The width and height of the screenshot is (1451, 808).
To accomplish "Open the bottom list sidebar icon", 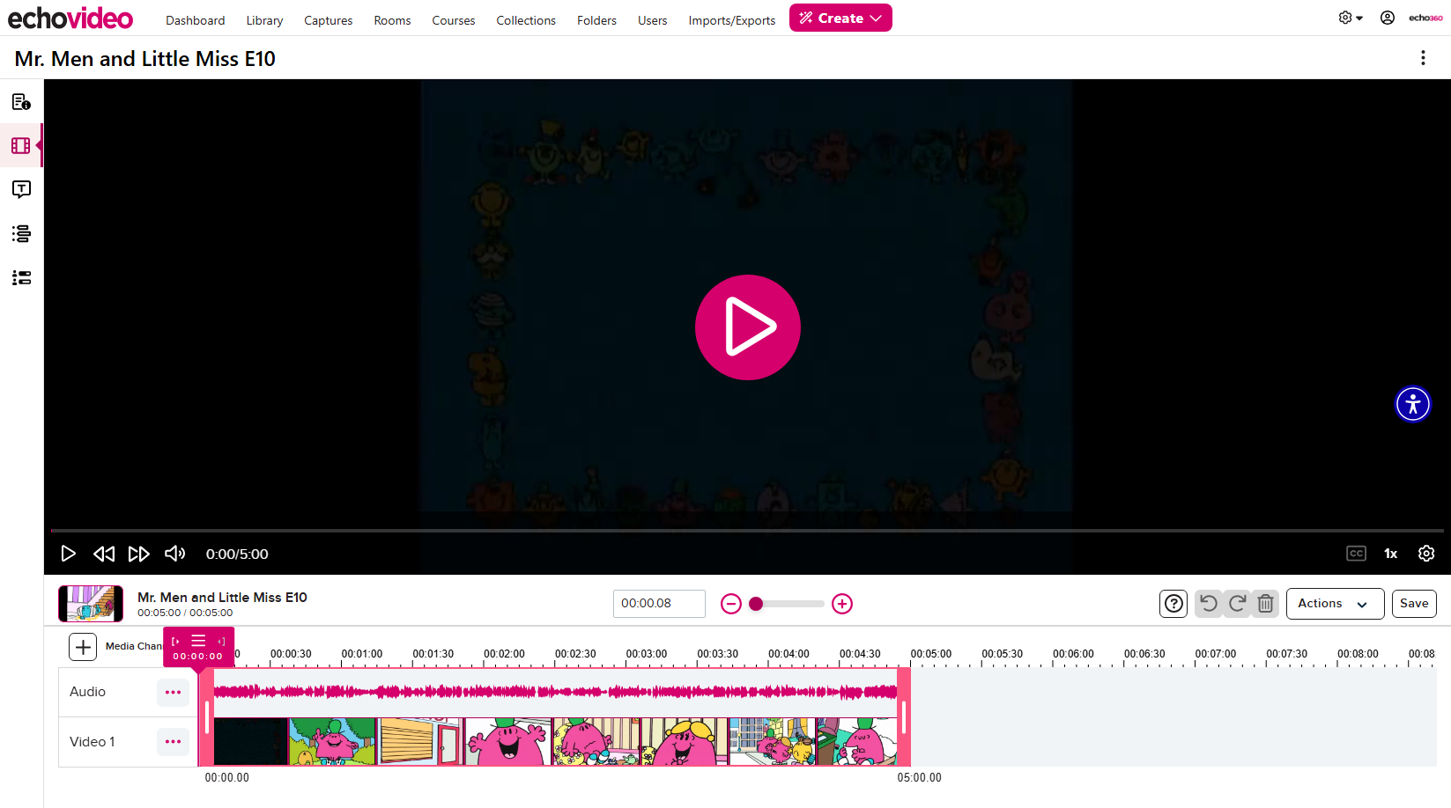I will tap(21, 277).
